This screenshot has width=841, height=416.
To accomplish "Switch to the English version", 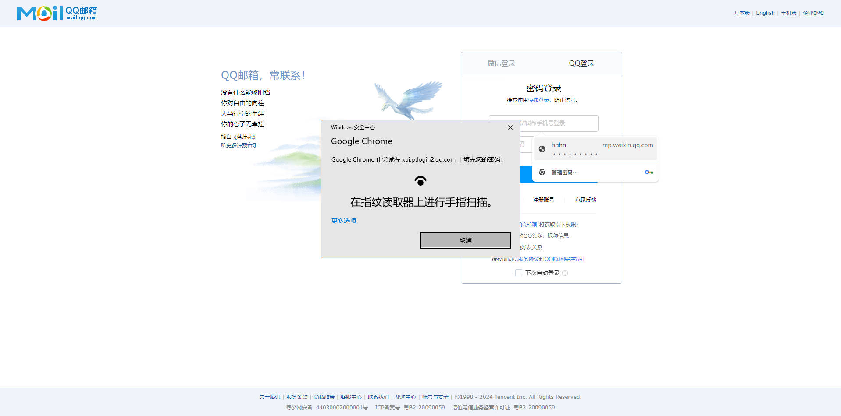I will coord(765,13).
